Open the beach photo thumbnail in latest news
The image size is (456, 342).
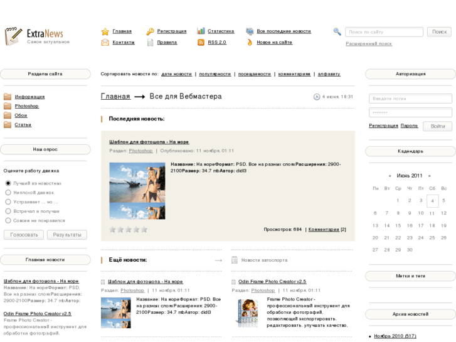point(137,191)
